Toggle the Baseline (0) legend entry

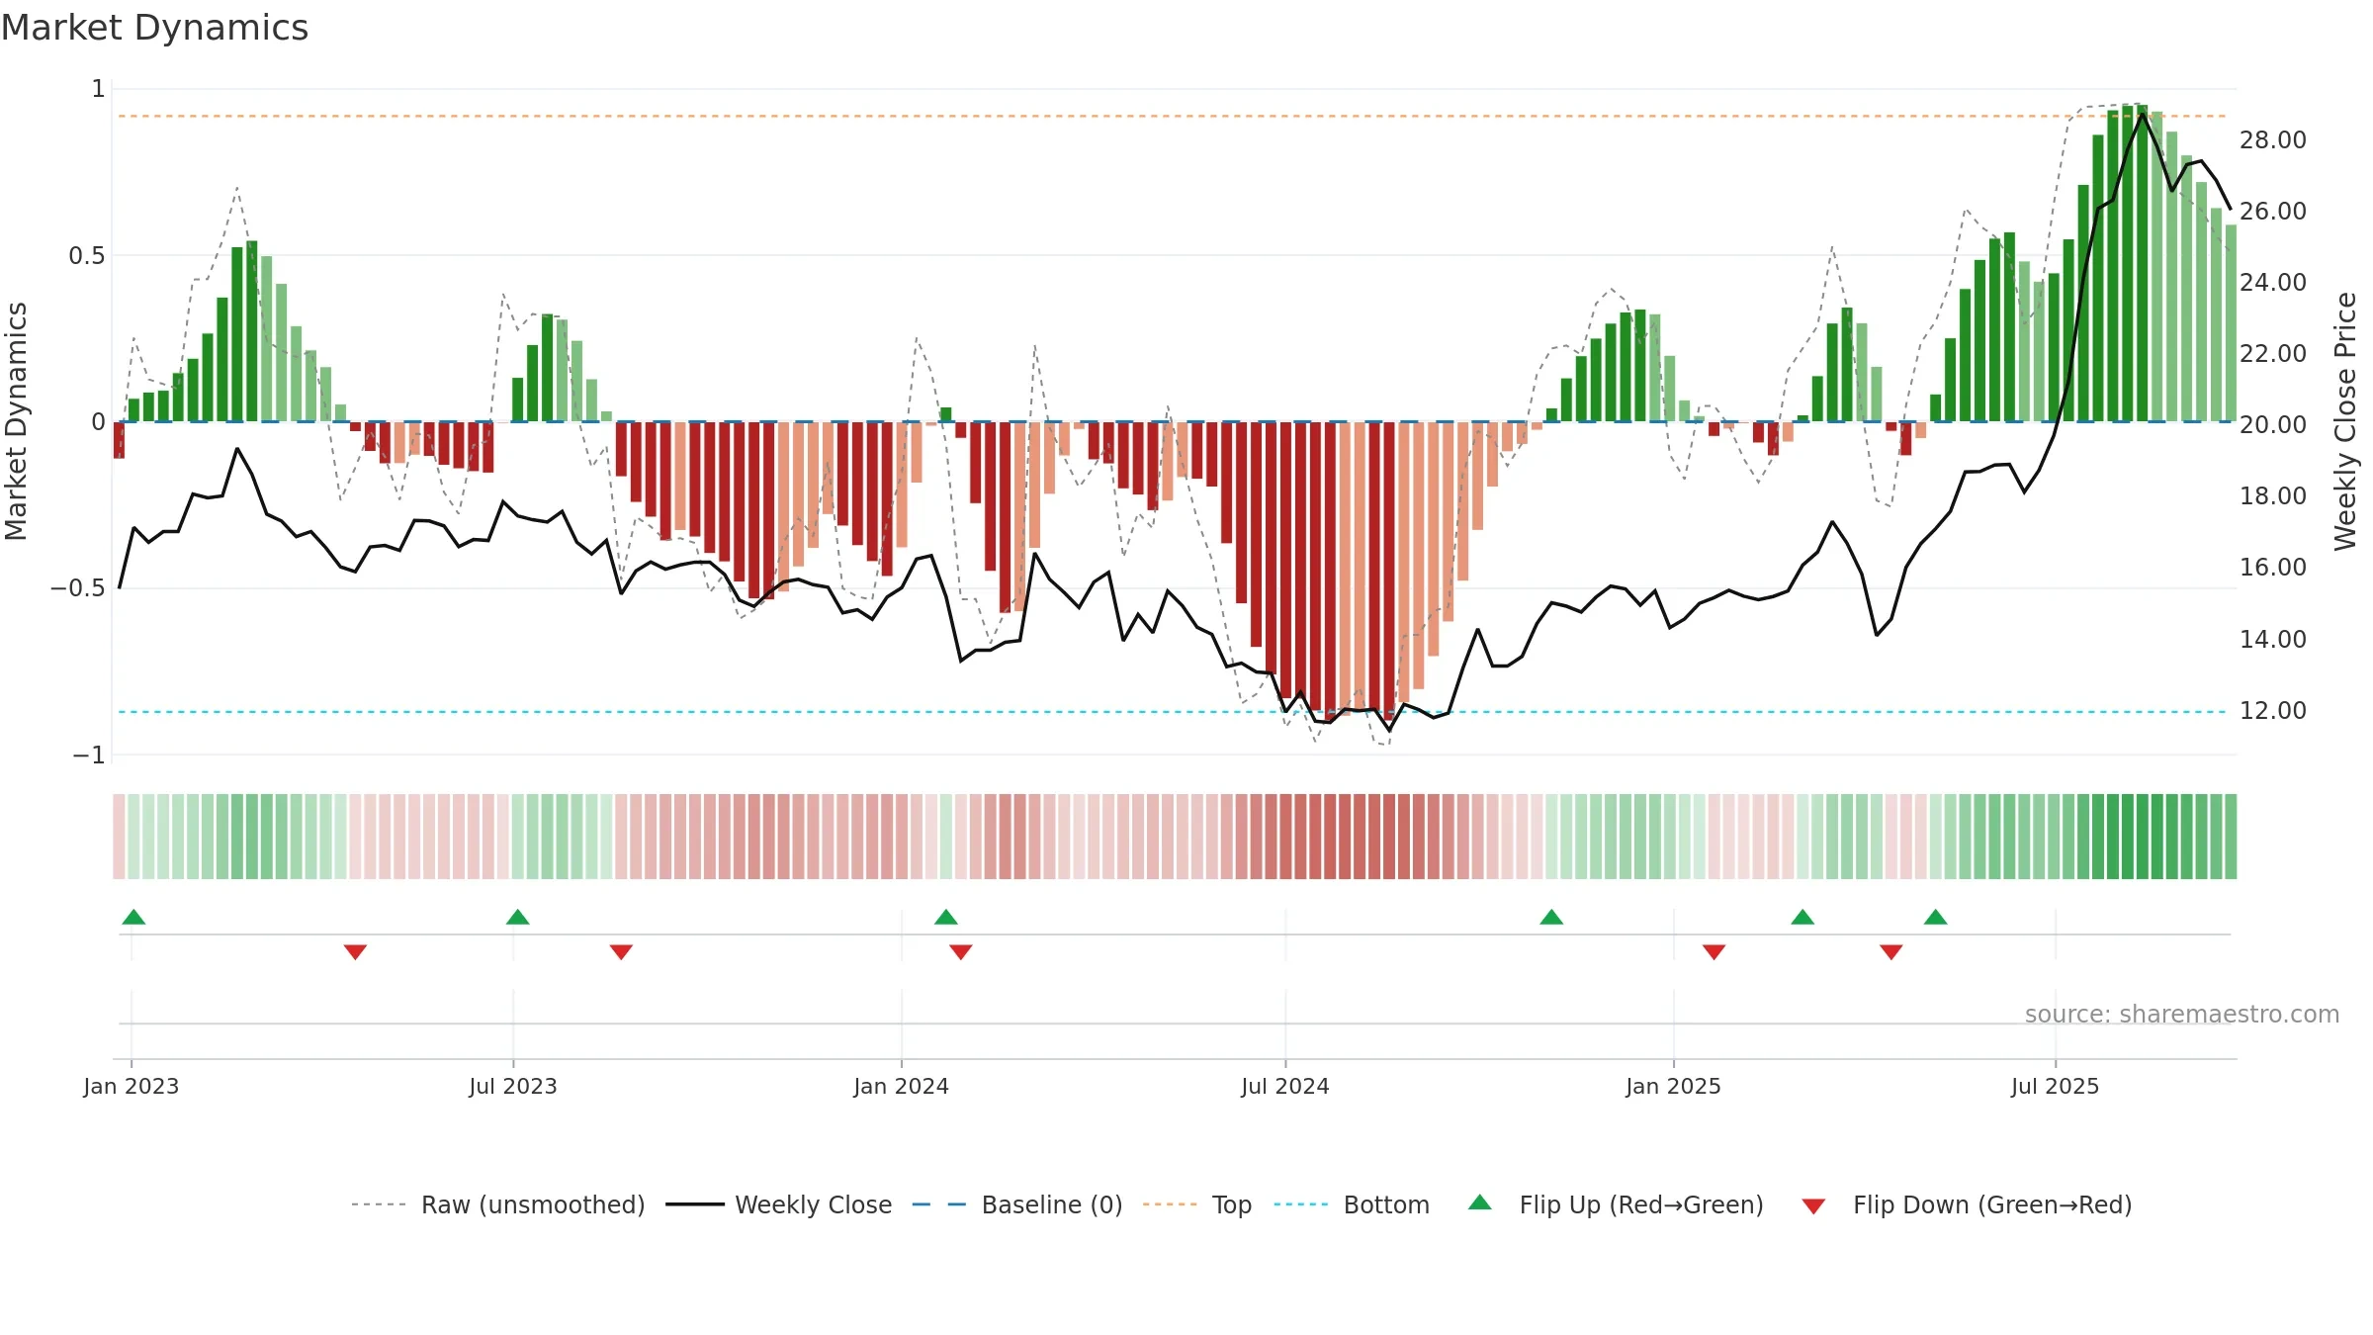click(x=1017, y=1204)
